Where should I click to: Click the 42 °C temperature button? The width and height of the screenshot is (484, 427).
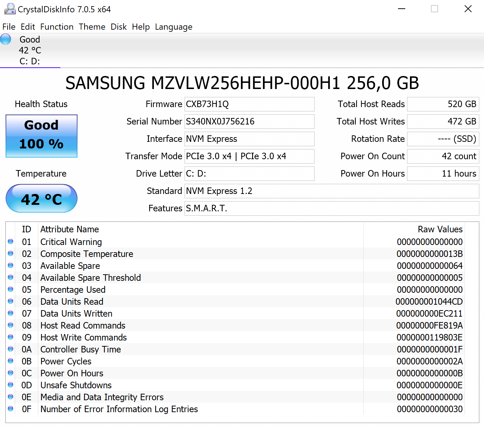(42, 199)
